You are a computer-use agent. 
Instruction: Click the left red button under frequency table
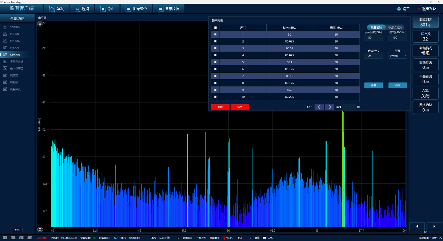coord(220,107)
